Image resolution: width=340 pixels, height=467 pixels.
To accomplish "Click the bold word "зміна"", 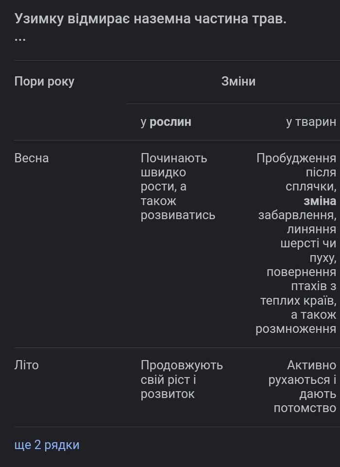I will point(320,201).
